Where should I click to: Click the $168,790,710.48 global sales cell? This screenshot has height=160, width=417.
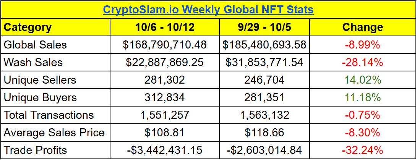[164, 45]
